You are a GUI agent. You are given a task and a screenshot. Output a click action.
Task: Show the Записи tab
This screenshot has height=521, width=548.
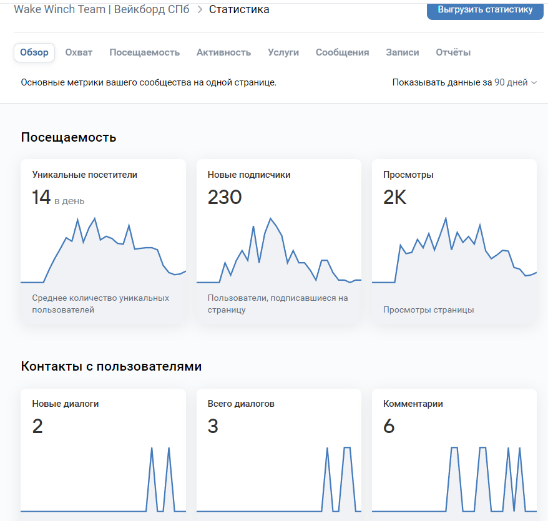[403, 52]
